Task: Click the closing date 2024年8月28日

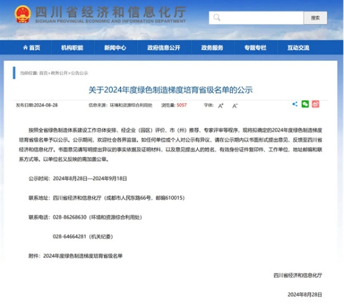Action: pos(305,295)
